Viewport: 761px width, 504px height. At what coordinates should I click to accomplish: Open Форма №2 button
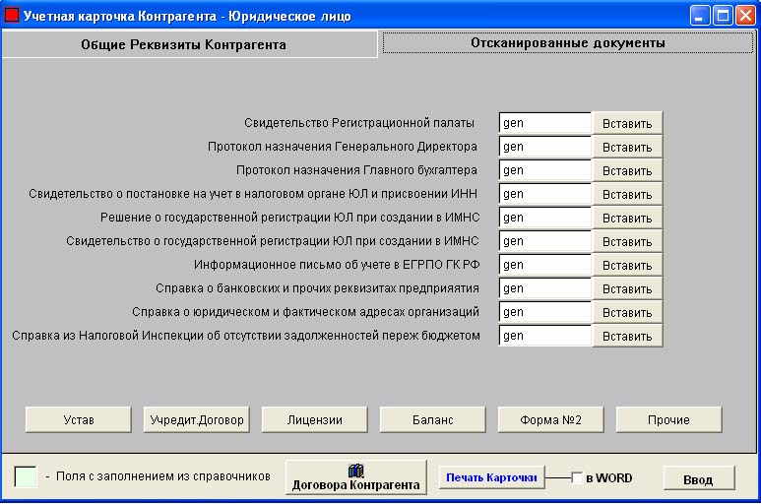coord(551,419)
